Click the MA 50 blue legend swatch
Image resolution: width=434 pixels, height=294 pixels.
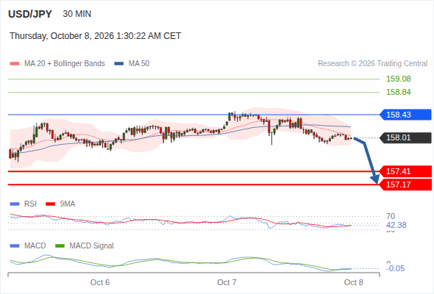pos(119,64)
